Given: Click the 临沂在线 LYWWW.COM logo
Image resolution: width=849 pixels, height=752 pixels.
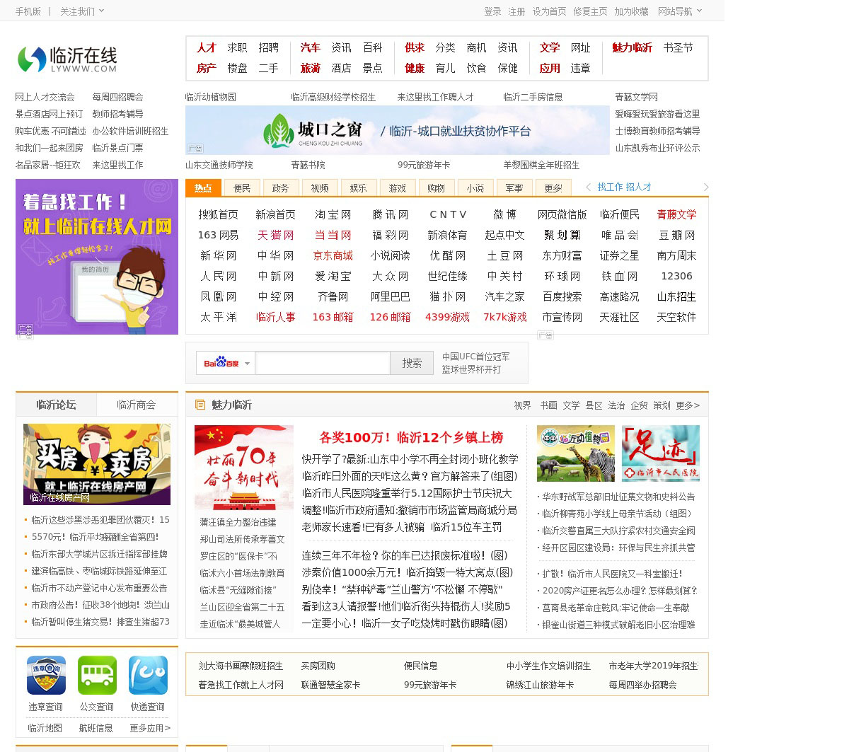Looking at the screenshot, I should pyautogui.click(x=67, y=59).
